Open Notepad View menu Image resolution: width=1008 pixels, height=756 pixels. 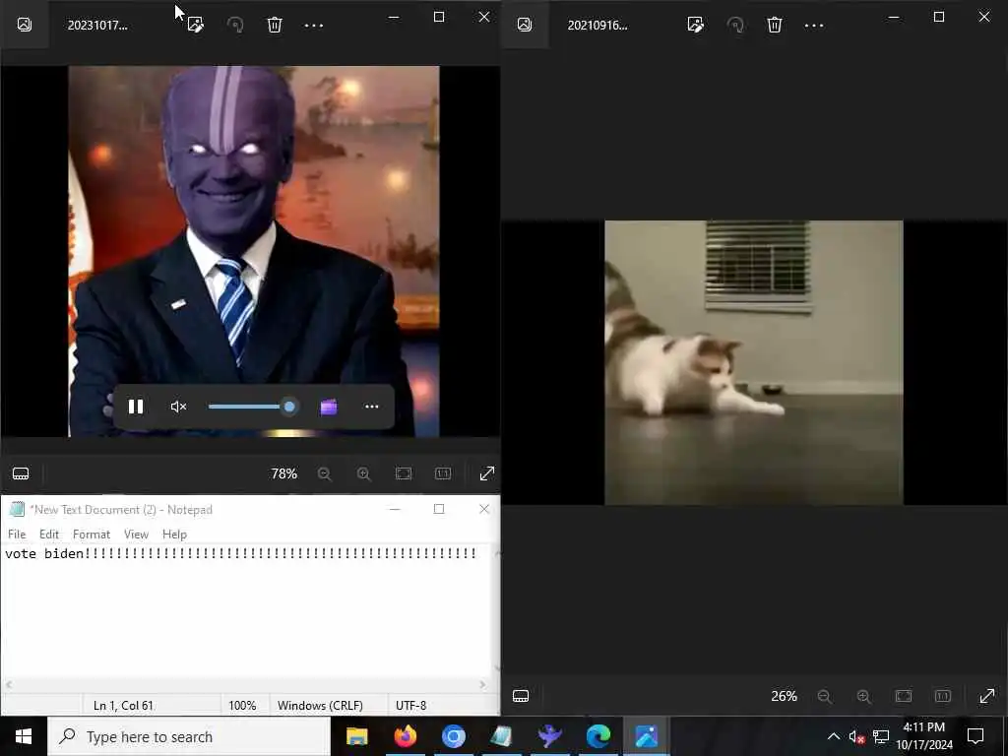click(136, 535)
